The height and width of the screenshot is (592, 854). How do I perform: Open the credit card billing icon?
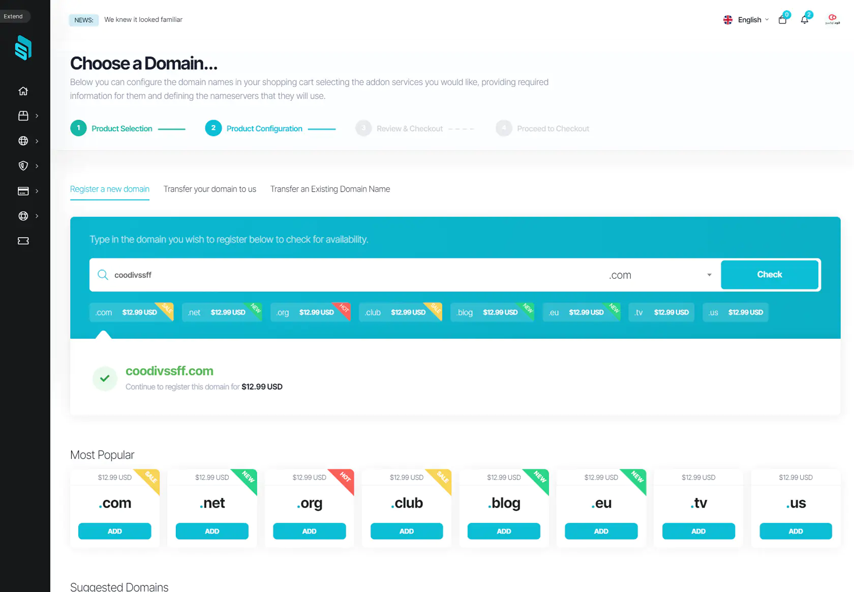click(x=23, y=191)
